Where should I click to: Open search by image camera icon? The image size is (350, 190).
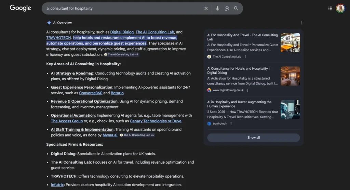[x=227, y=9]
